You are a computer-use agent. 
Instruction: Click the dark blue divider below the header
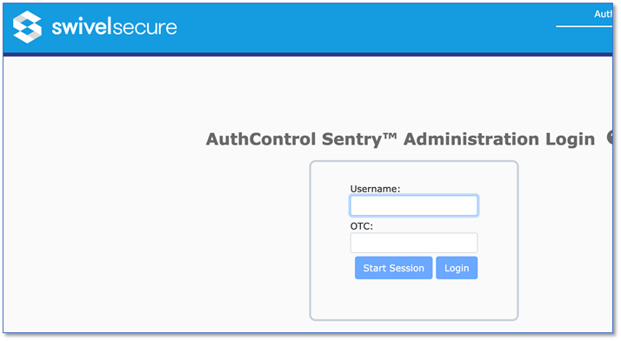point(308,54)
